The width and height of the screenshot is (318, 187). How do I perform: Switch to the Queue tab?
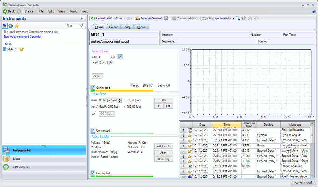(x=141, y=27)
